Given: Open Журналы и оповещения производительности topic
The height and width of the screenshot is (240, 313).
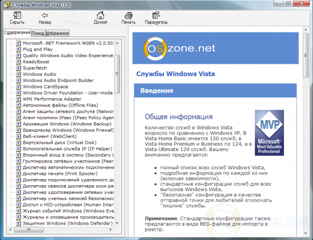Looking at the screenshot, I should point(68,217).
